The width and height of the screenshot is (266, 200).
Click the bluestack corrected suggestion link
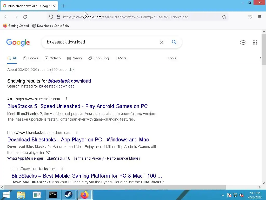[x=70, y=81]
